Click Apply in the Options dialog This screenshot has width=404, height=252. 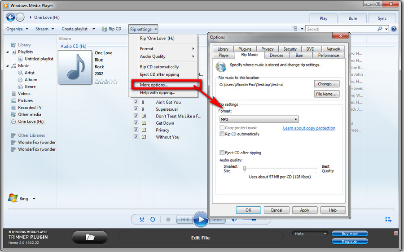tap(304, 210)
